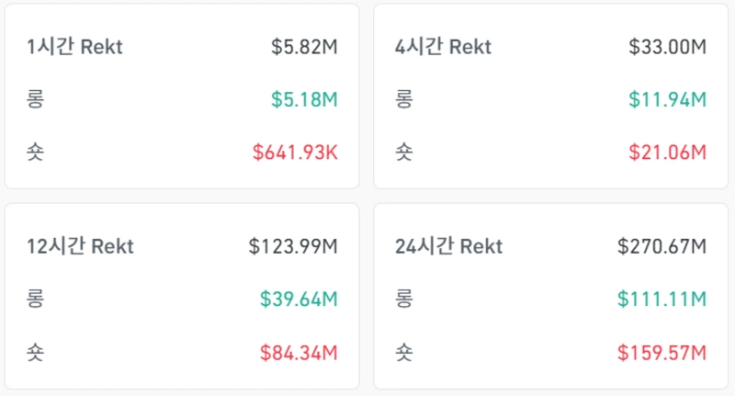Click the 롱 label in 12시간 card

click(36, 299)
